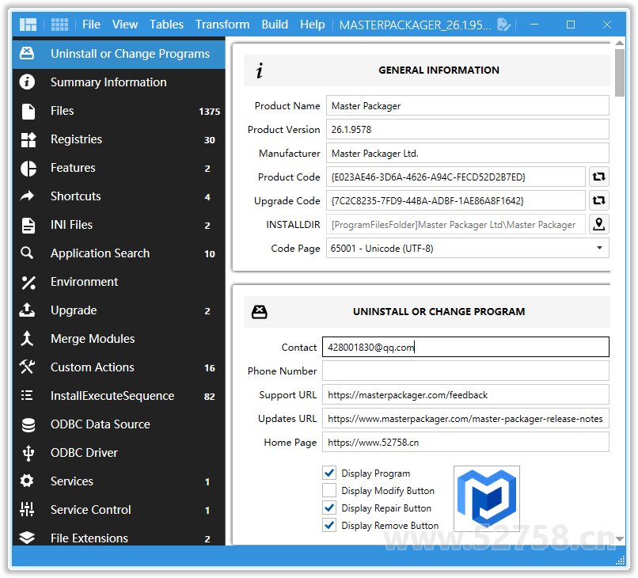
Task: Click the Files count 1375
Action: (x=209, y=111)
